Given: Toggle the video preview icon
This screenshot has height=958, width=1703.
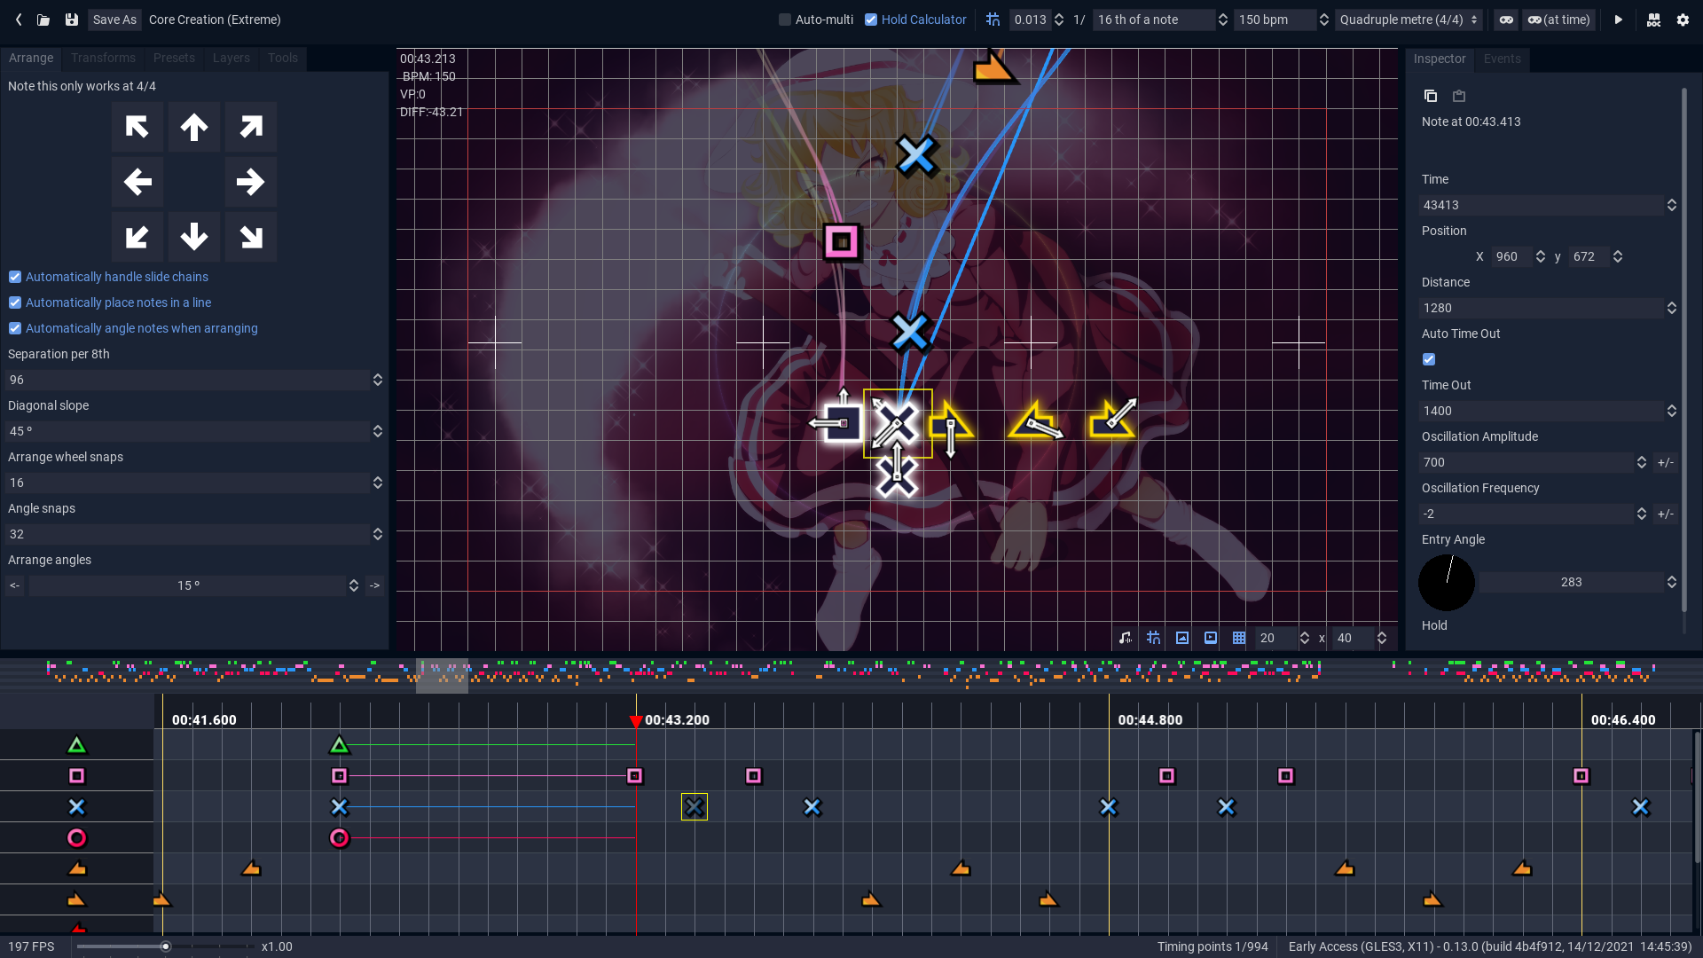Looking at the screenshot, I should pos(1211,638).
